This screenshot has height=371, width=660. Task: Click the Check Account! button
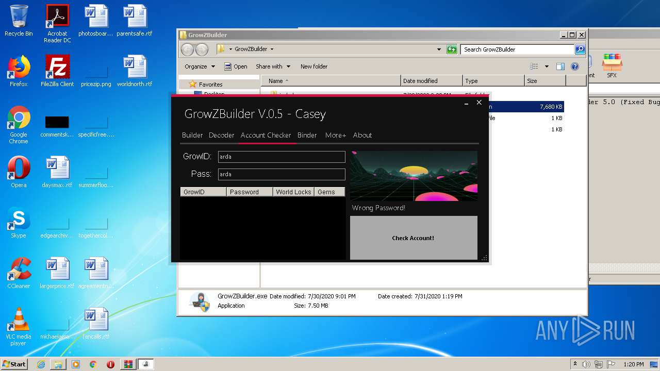(x=414, y=238)
